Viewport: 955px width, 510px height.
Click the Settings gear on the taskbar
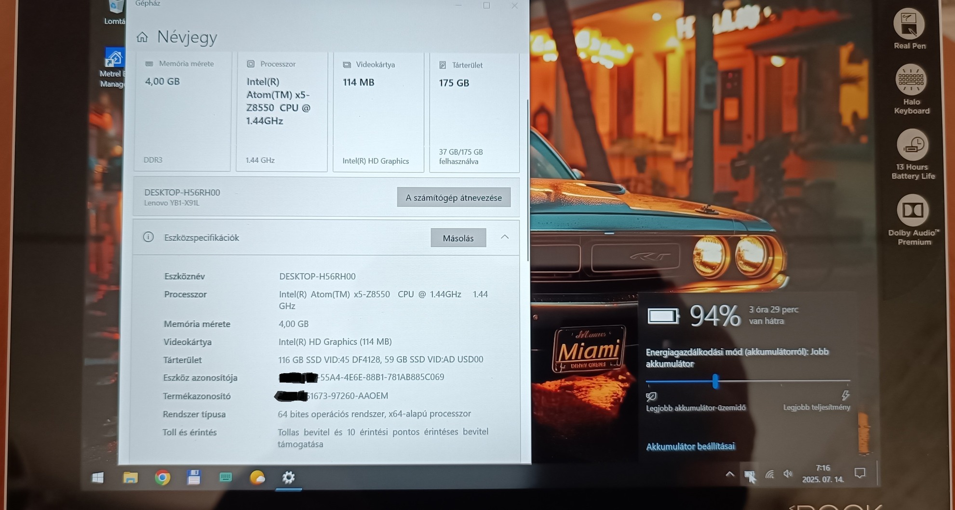288,477
